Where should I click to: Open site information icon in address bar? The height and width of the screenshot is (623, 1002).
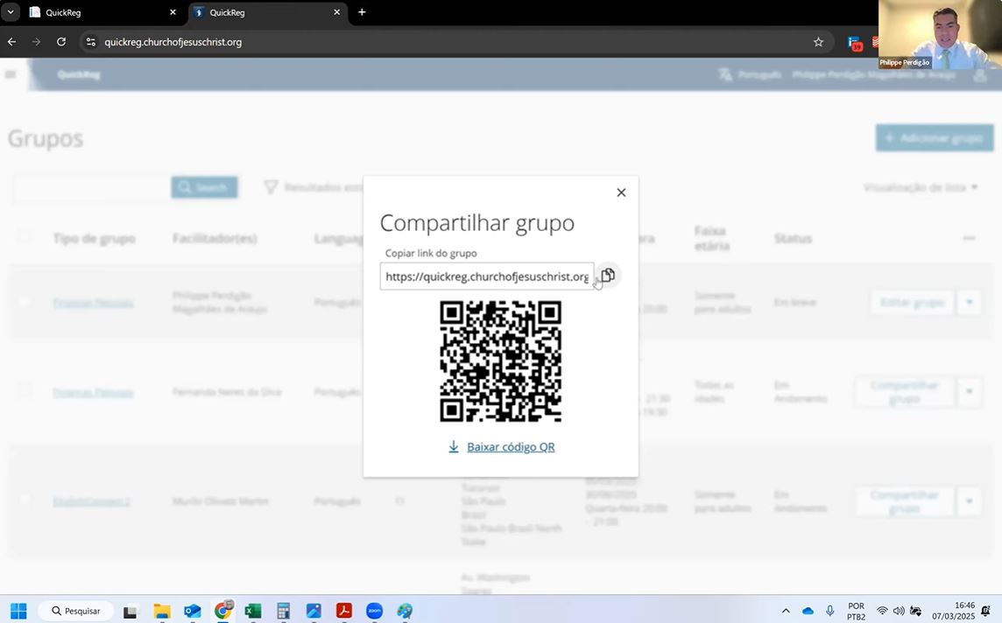(91, 41)
